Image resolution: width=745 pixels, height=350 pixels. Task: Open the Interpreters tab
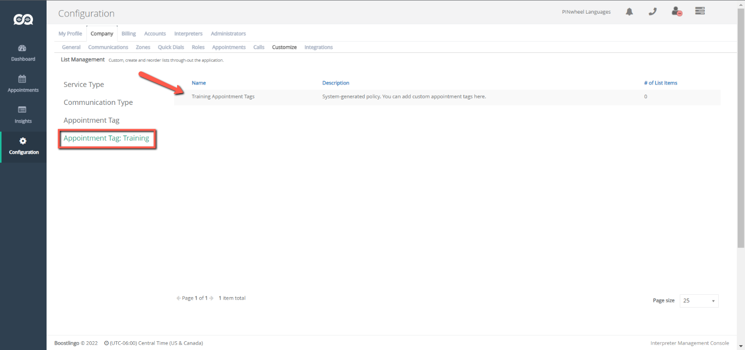[x=188, y=33]
